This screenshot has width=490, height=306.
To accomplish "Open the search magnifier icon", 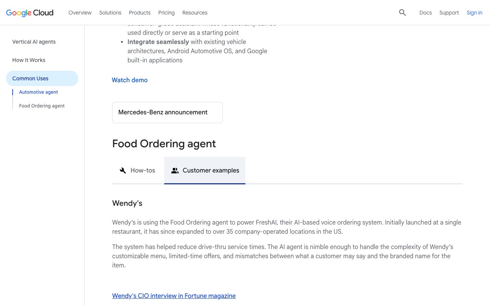I will tap(402, 13).
